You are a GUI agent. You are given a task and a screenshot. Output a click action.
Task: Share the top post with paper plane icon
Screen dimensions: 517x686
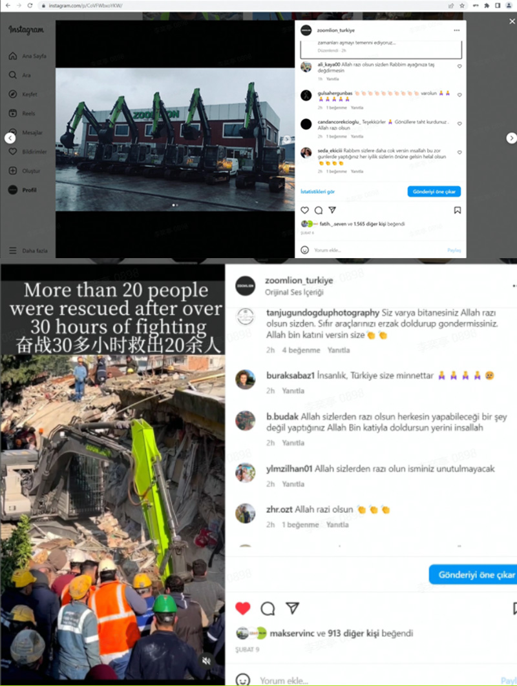tap(332, 210)
